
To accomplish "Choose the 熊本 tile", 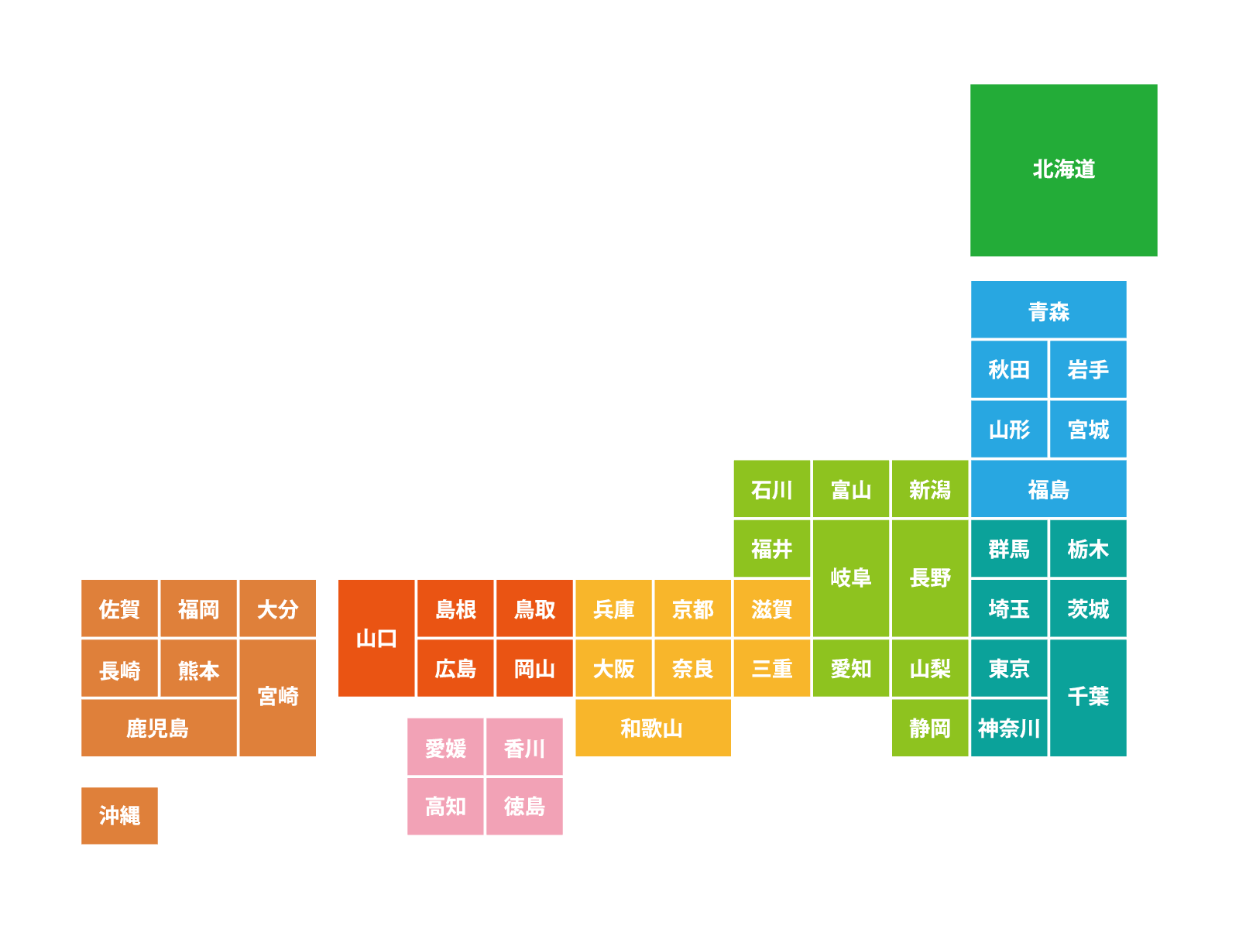I will click(198, 667).
